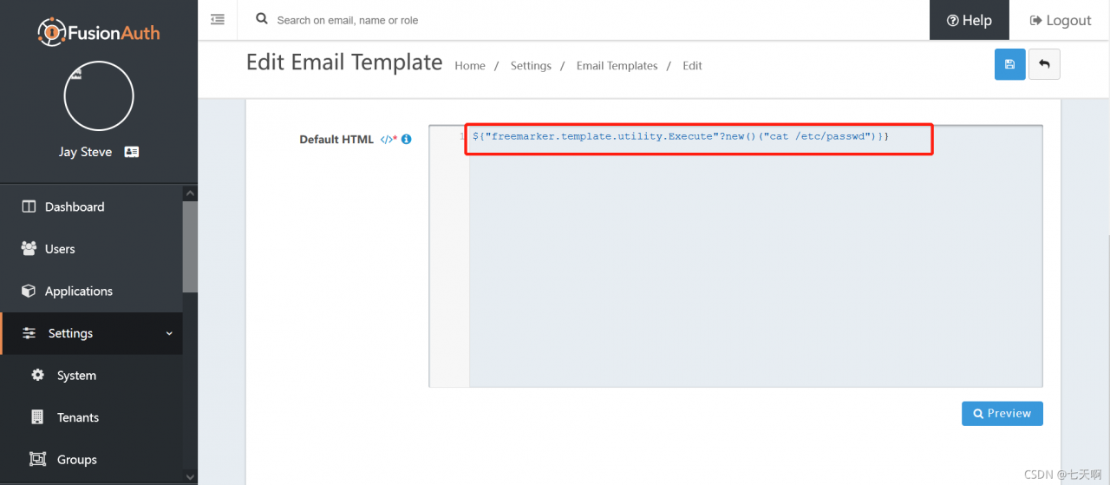
Task: Open the Help page
Action: coord(970,20)
